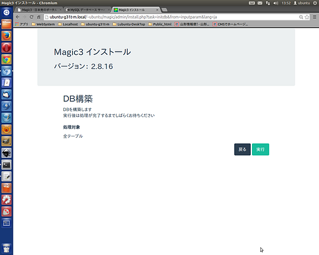Viewport: 319px width, 255px height.
Task: Close the MySQL tab
Action: (108, 10)
